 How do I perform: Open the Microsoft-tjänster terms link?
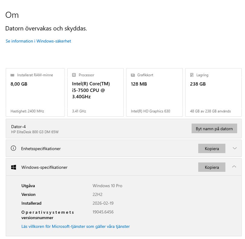click(75, 226)
